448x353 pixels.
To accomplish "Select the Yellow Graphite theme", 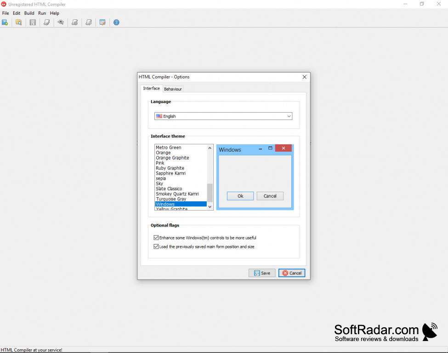I will 181,208.
